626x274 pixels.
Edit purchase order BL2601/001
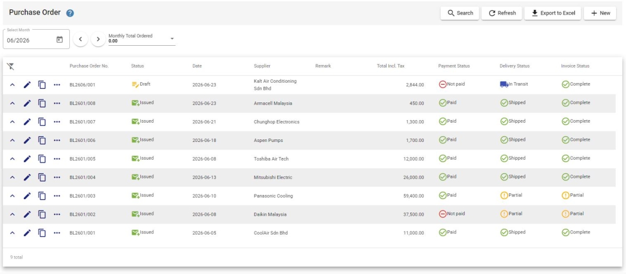tap(27, 233)
